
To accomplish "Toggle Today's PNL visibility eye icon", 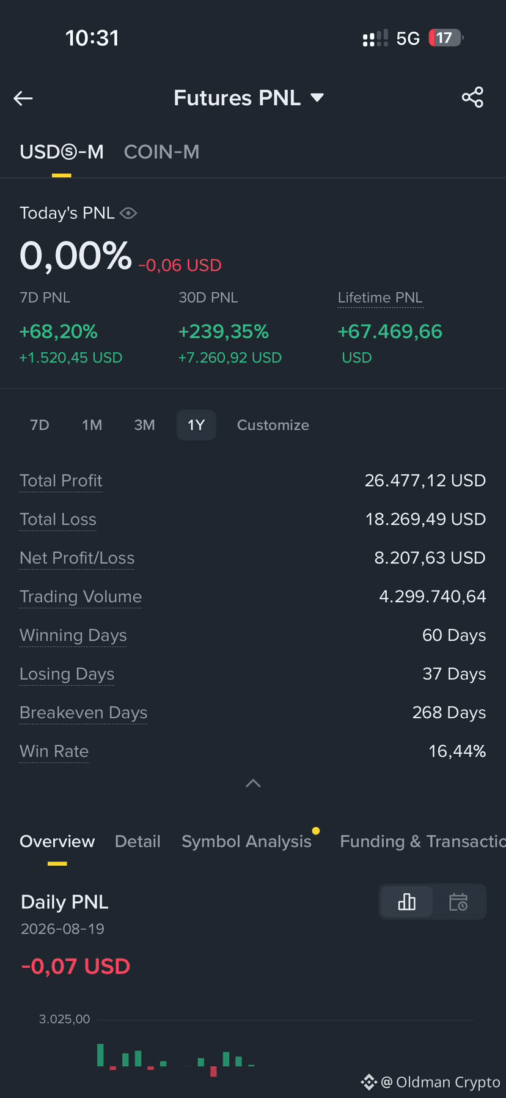I will [128, 213].
